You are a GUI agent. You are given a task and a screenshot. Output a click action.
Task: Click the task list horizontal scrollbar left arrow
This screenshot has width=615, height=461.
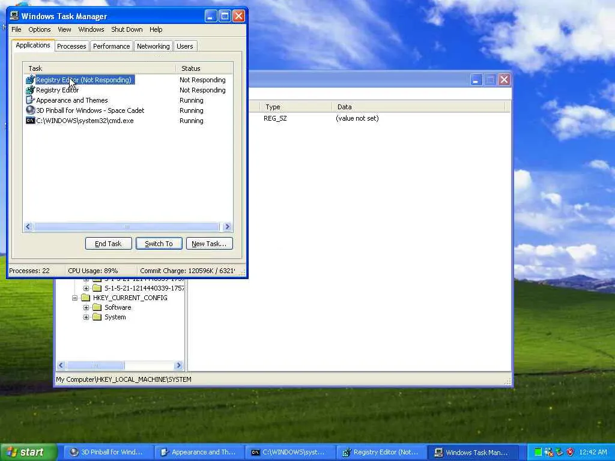point(28,226)
